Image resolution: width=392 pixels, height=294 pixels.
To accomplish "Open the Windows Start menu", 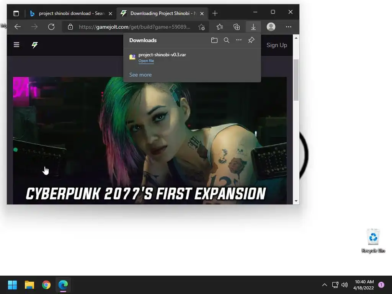I will [12, 285].
